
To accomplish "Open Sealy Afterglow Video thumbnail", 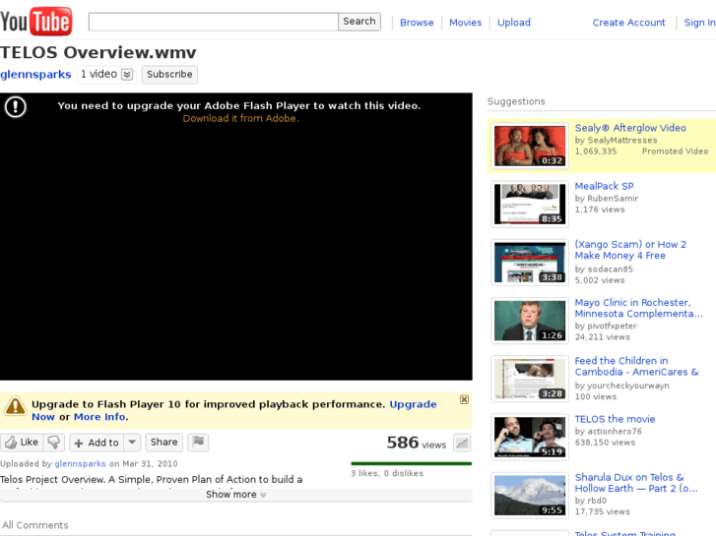I will pos(530,146).
